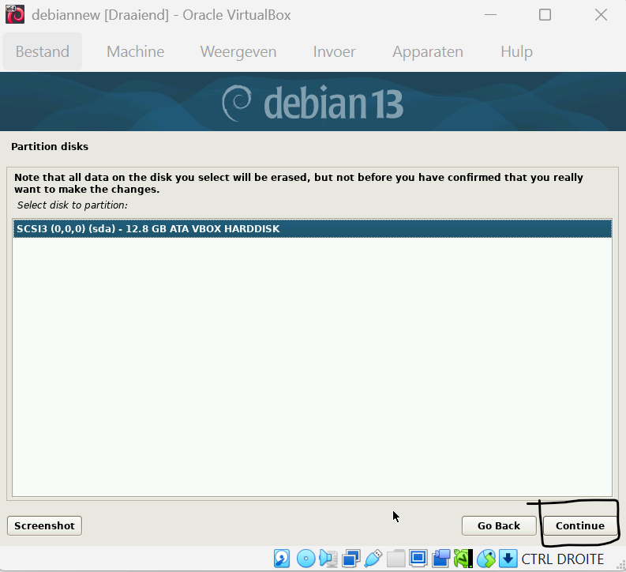This screenshot has width=626, height=572.
Task: Click the Continue button
Action: tap(579, 525)
